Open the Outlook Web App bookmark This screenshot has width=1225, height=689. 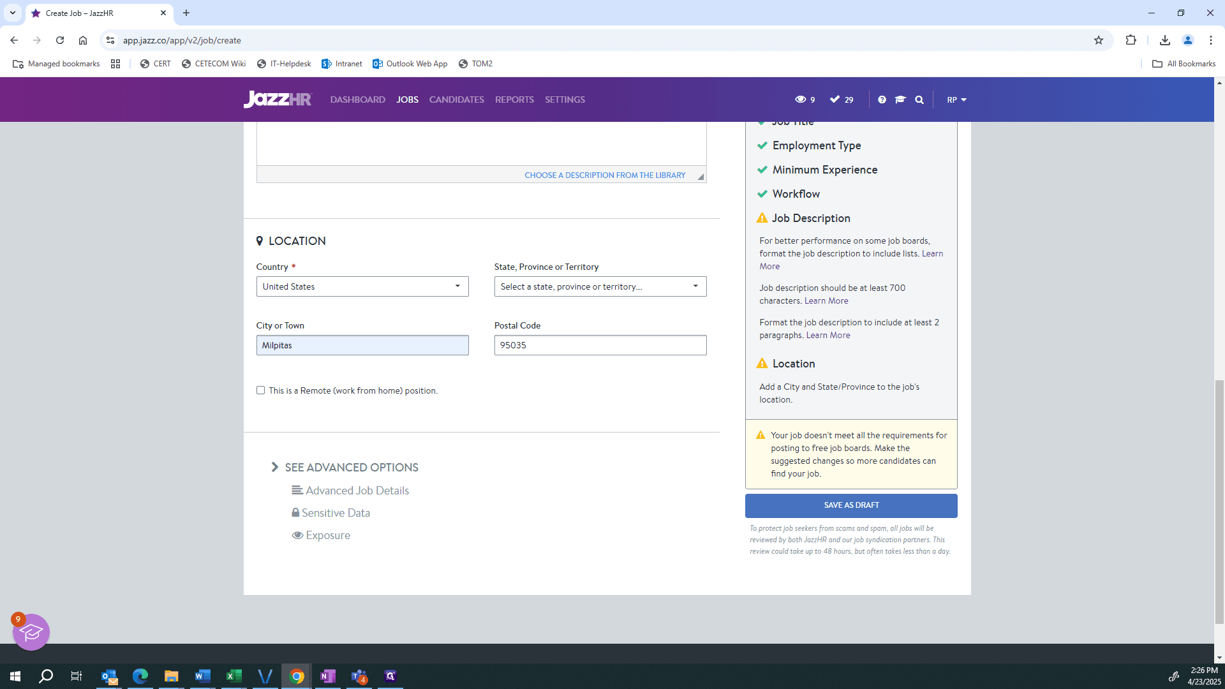(410, 64)
